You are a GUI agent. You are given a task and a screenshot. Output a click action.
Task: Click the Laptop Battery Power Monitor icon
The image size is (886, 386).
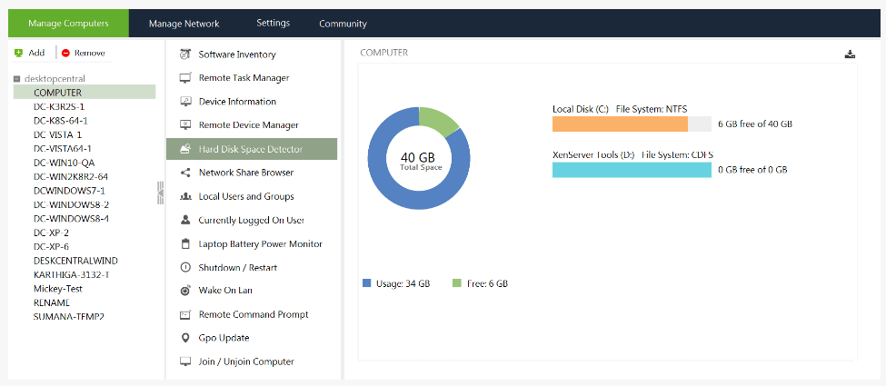[x=184, y=244]
